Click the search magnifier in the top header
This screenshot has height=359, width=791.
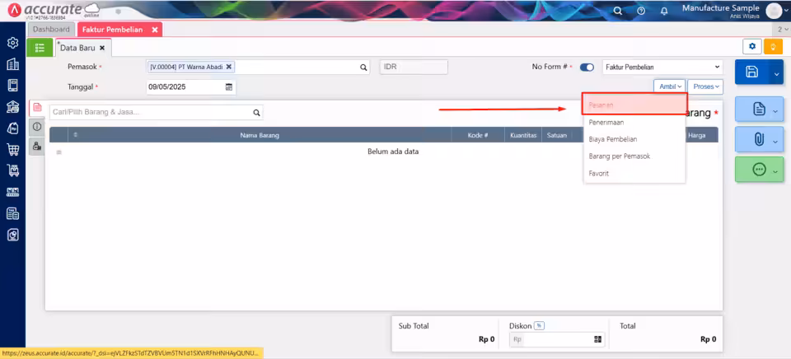[x=618, y=11]
